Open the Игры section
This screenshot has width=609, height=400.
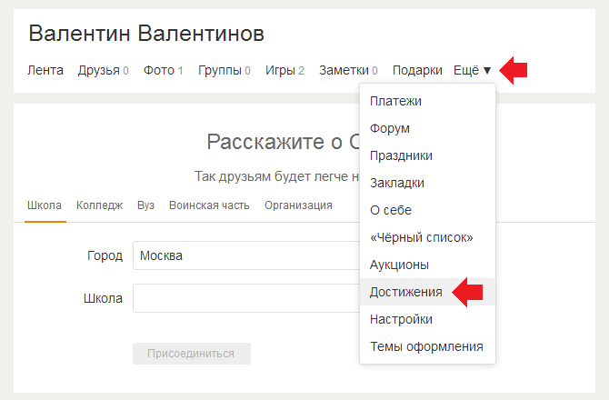point(285,70)
